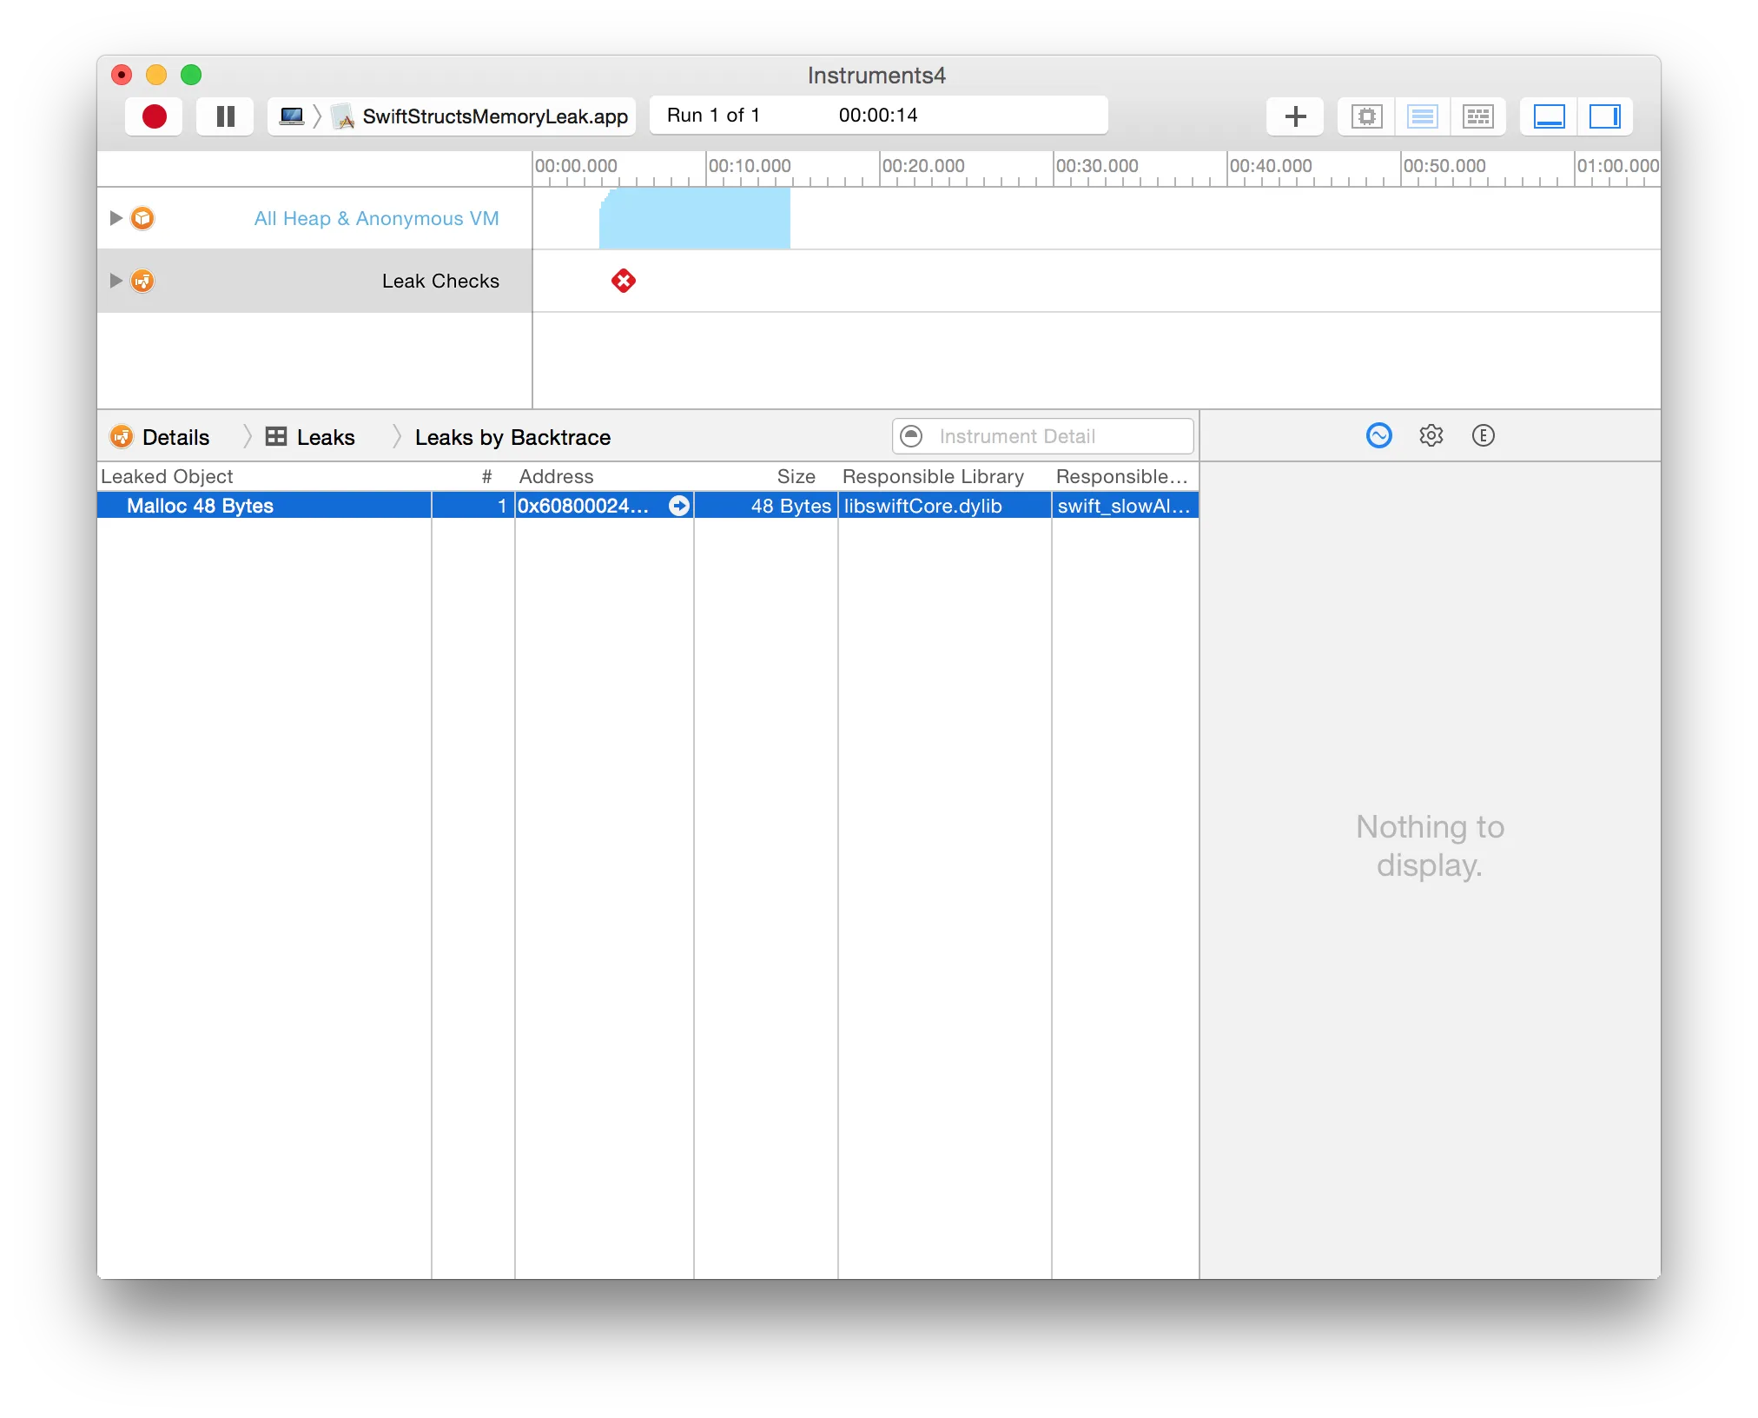The image size is (1758, 1418).
Task: Open the Leaks breadcrumb menu
Action: click(x=326, y=437)
